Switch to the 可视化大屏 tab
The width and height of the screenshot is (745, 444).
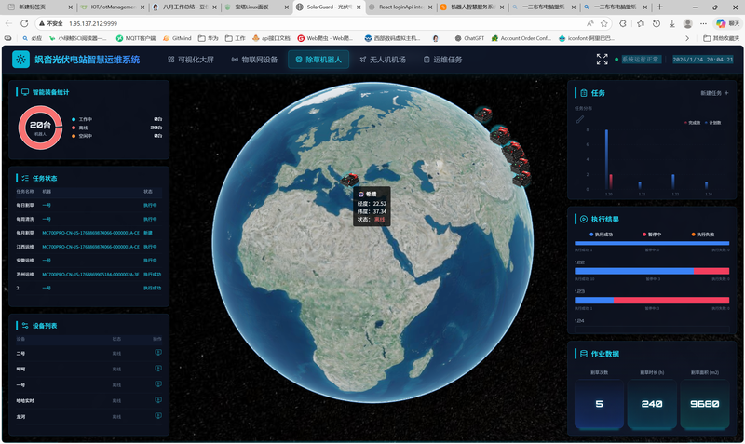tap(191, 60)
